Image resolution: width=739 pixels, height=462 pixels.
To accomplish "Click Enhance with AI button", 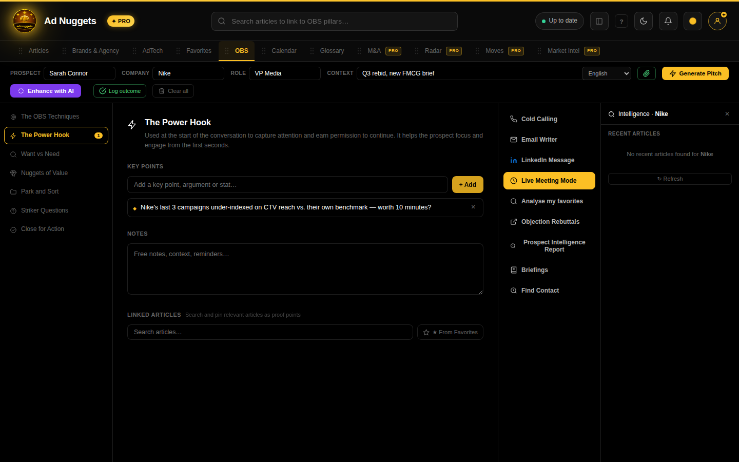I will tap(46, 91).
